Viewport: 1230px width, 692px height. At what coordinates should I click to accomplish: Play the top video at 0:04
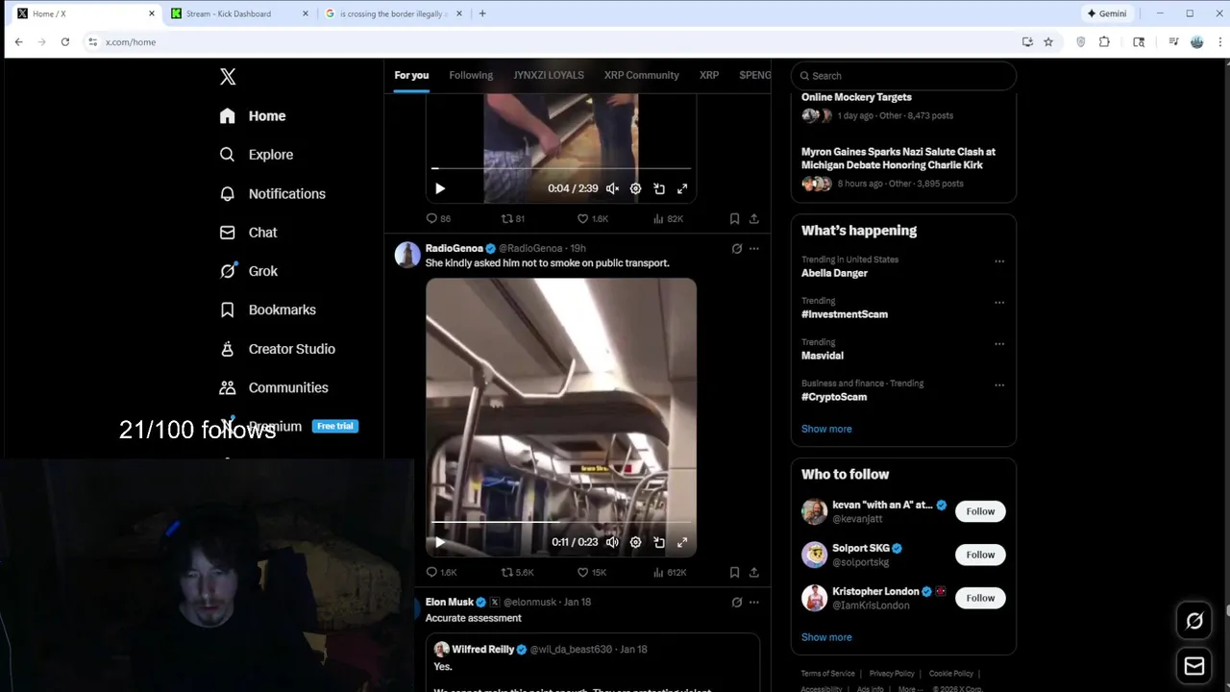click(440, 188)
